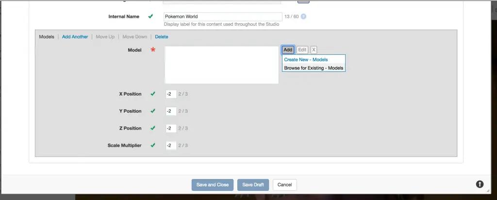Click the Move Down link
This screenshot has width=497, height=200.
click(134, 36)
